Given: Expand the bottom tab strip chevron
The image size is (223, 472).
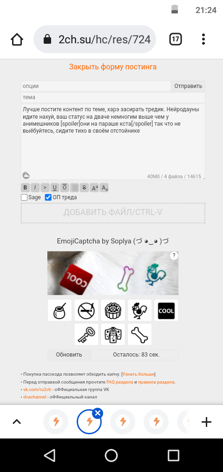Looking at the screenshot, I should 17,422.
